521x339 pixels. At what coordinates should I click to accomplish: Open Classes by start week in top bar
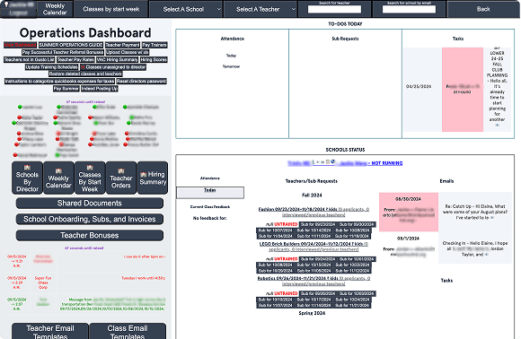click(111, 9)
